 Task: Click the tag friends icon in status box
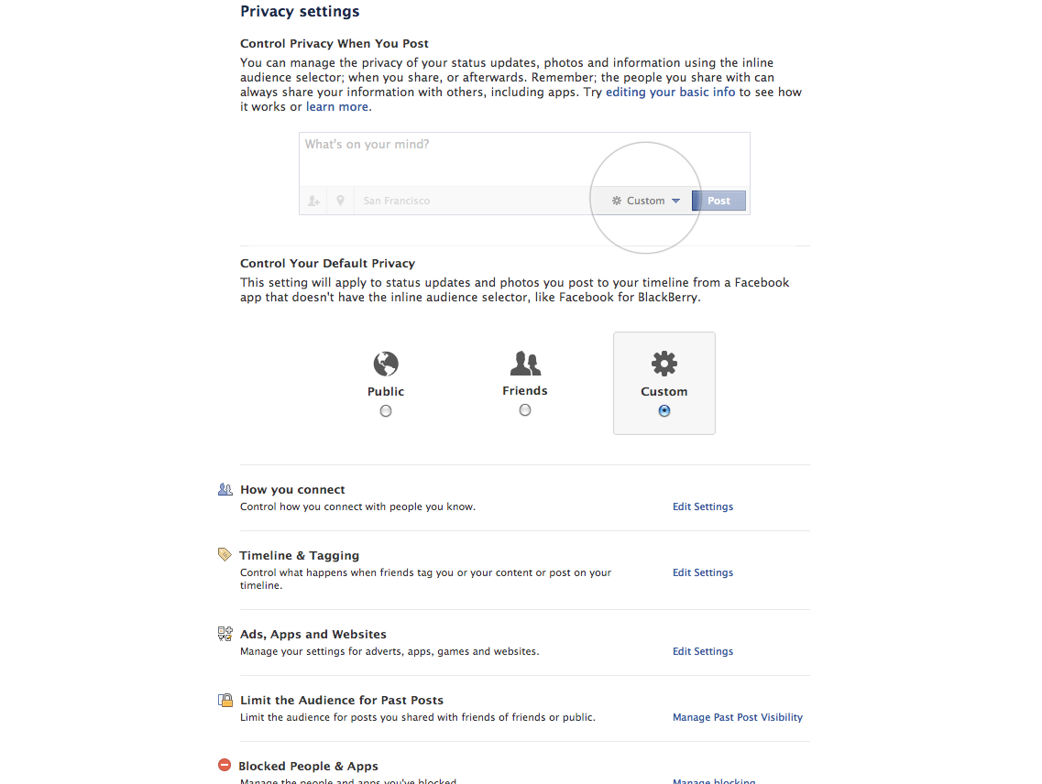313,201
